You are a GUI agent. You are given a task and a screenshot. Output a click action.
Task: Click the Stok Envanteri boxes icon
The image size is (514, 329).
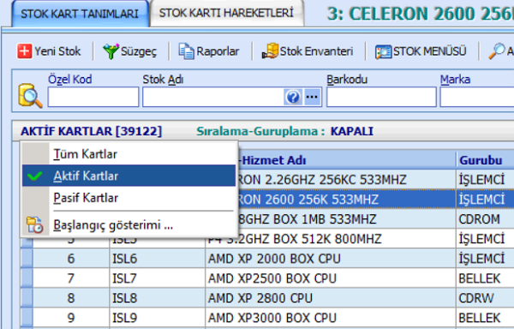pos(270,51)
